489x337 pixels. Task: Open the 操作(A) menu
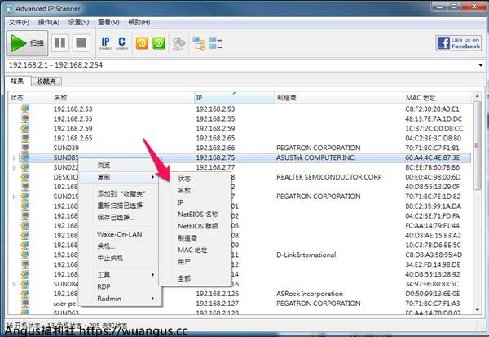(48, 22)
